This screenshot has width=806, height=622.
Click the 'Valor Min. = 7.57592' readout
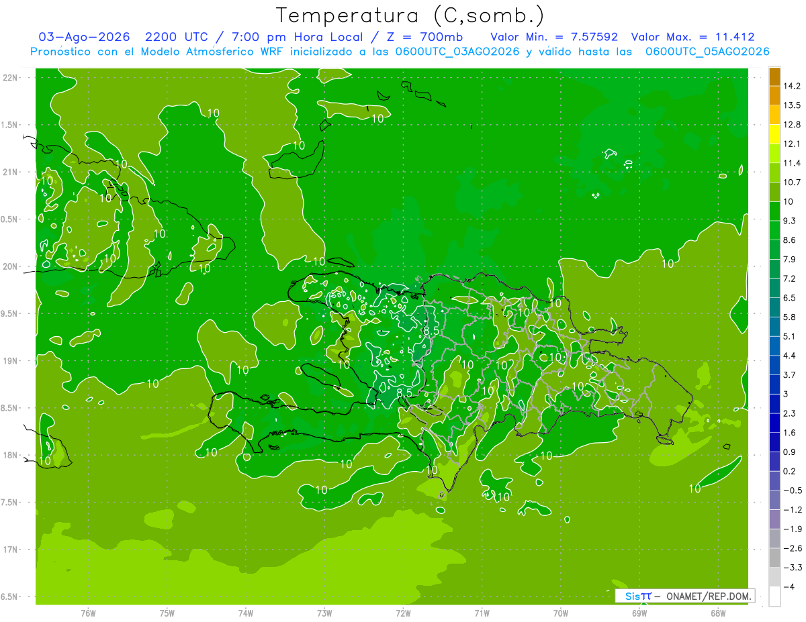coord(554,37)
